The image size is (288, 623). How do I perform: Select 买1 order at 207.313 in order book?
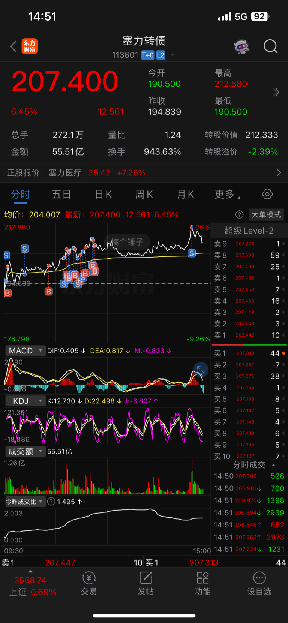(x=249, y=353)
